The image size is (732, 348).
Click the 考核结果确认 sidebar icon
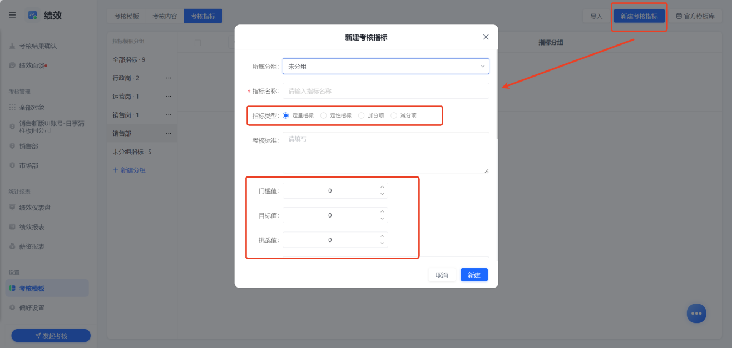pyautogui.click(x=12, y=46)
